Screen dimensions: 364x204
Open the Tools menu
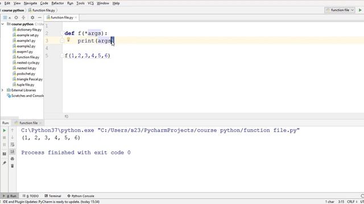80,3
